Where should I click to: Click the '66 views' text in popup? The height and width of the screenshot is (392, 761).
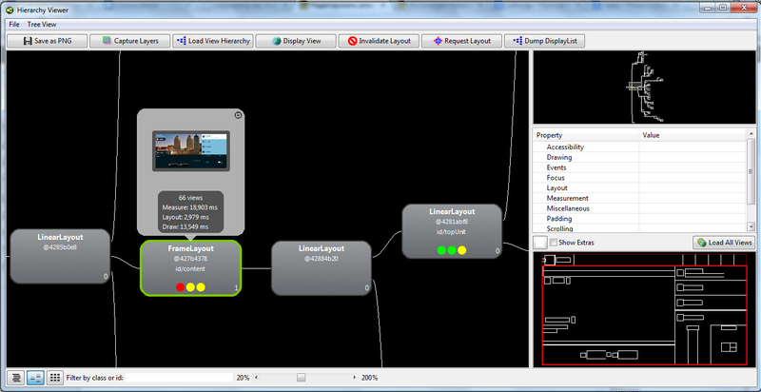pyautogui.click(x=191, y=198)
